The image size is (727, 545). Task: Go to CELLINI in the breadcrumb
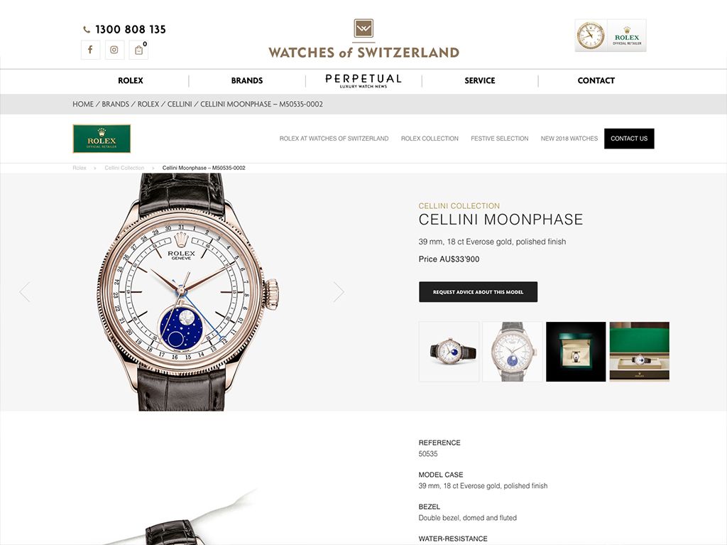click(180, 104)
